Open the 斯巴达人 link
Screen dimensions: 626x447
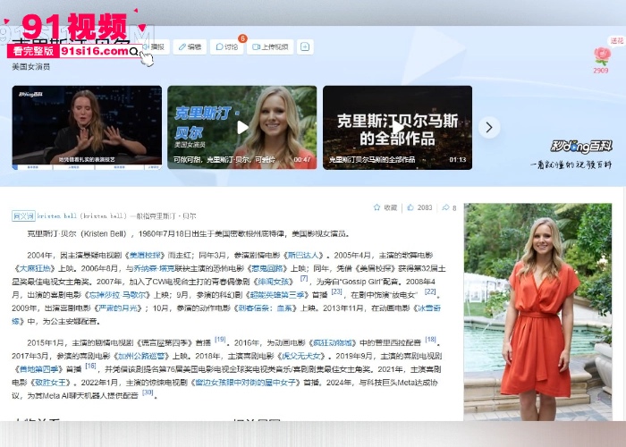(303, 255)
